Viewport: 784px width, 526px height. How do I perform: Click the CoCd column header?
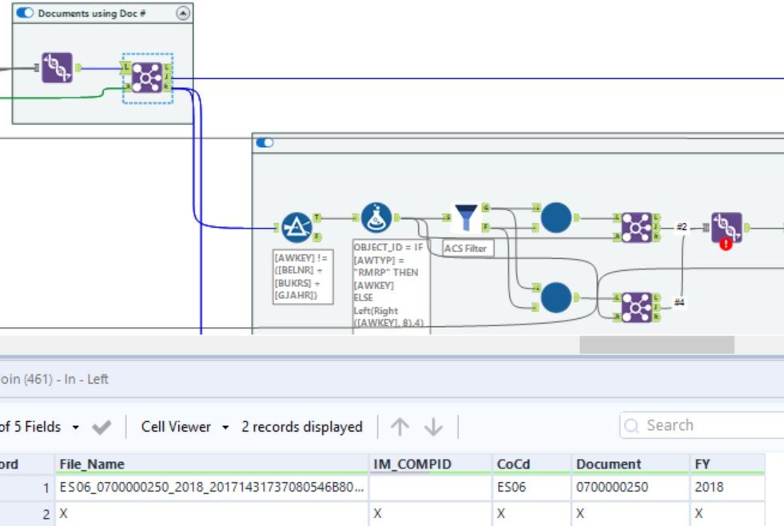pyautogui.click(x=531, y=464)
